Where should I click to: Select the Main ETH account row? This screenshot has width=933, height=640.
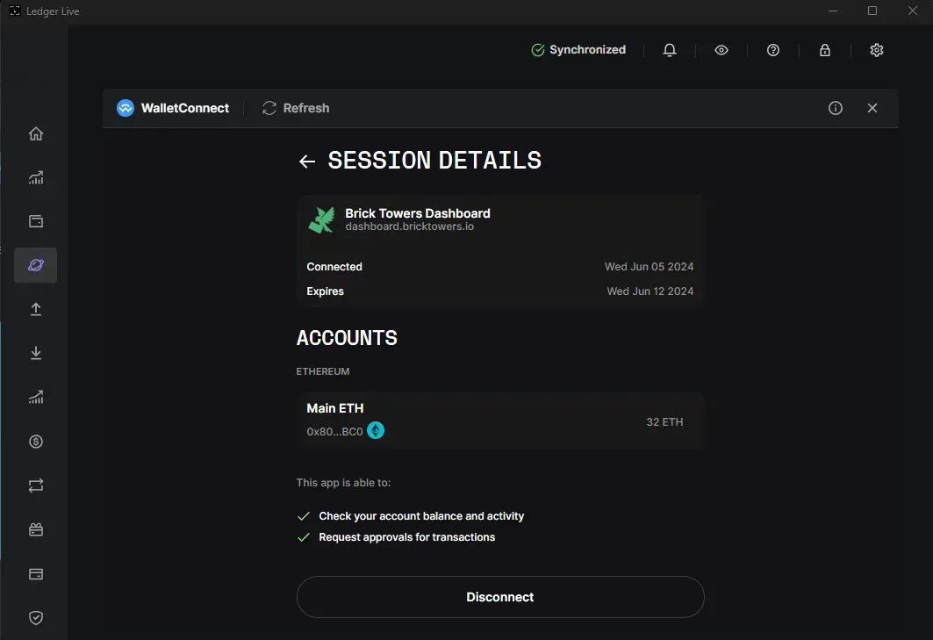(500, 420)
